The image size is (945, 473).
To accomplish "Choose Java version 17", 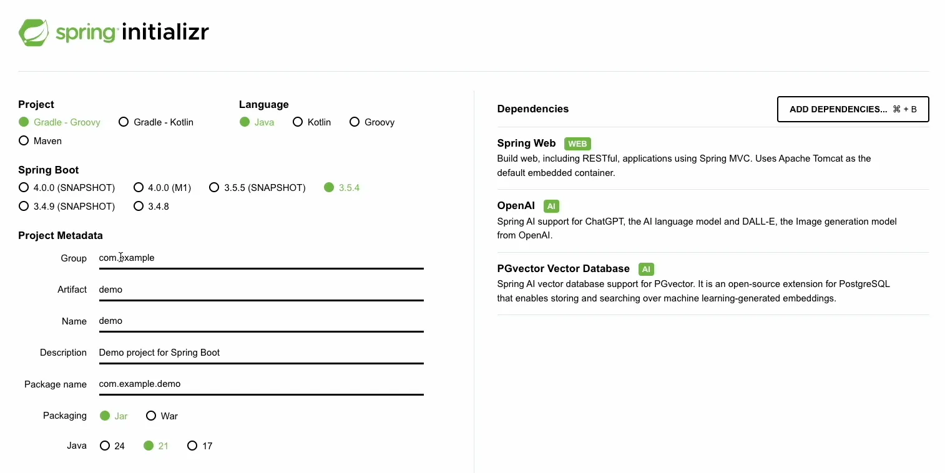I will [x=192, y=446].
